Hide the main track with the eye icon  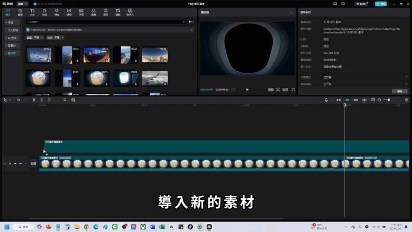coord(15,164)
